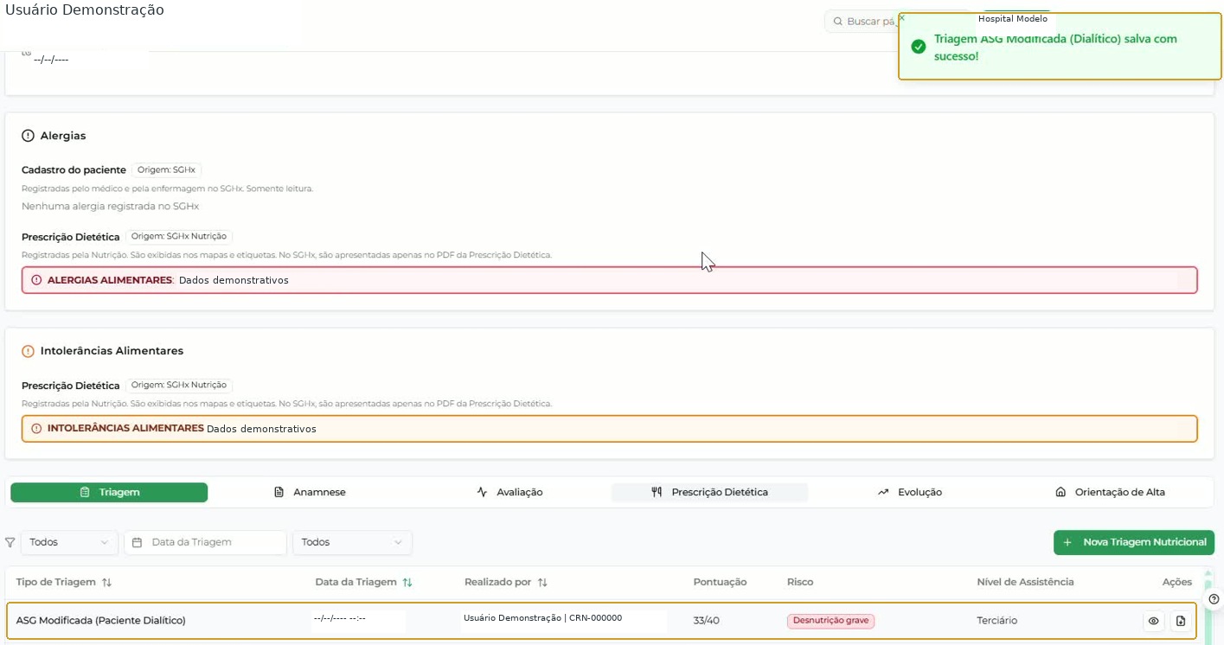Switch to Orientação de Alta tab
The height and width of the screenshot is (645, 1224).
[x=1109, y=492]
